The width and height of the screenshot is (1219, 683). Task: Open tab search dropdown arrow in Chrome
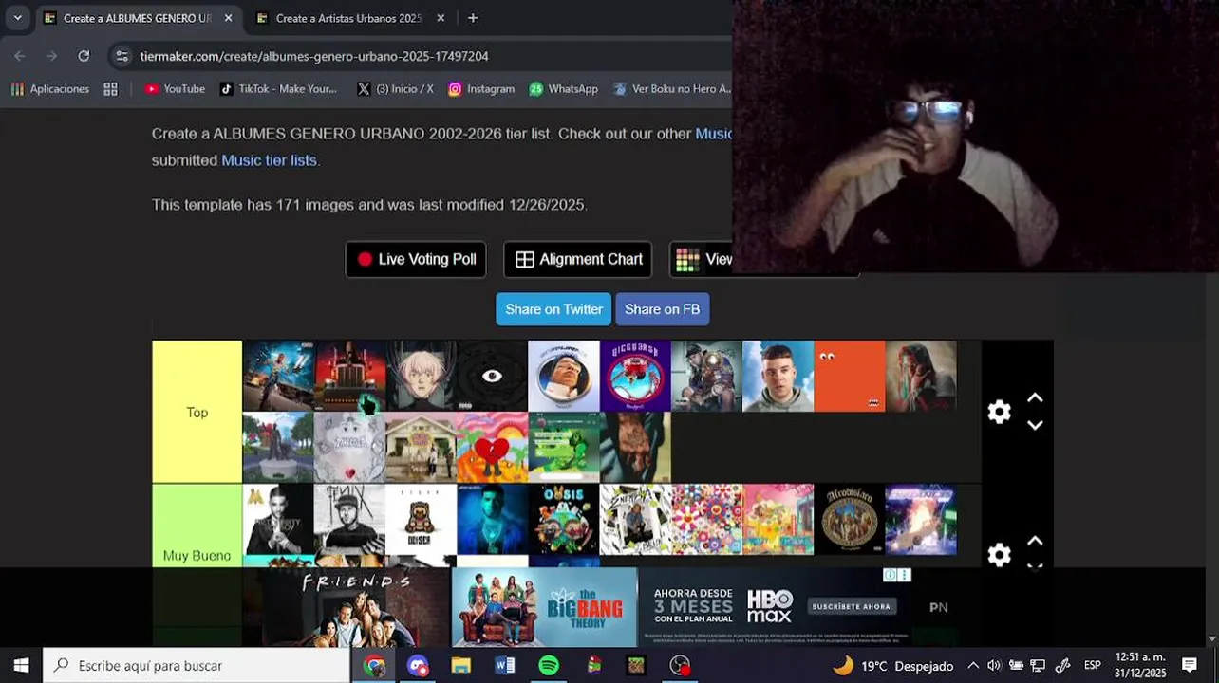(x=17, y=18)
